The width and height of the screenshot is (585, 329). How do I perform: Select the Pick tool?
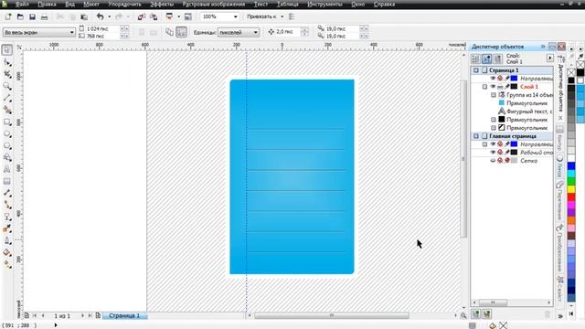coord(7,50)
